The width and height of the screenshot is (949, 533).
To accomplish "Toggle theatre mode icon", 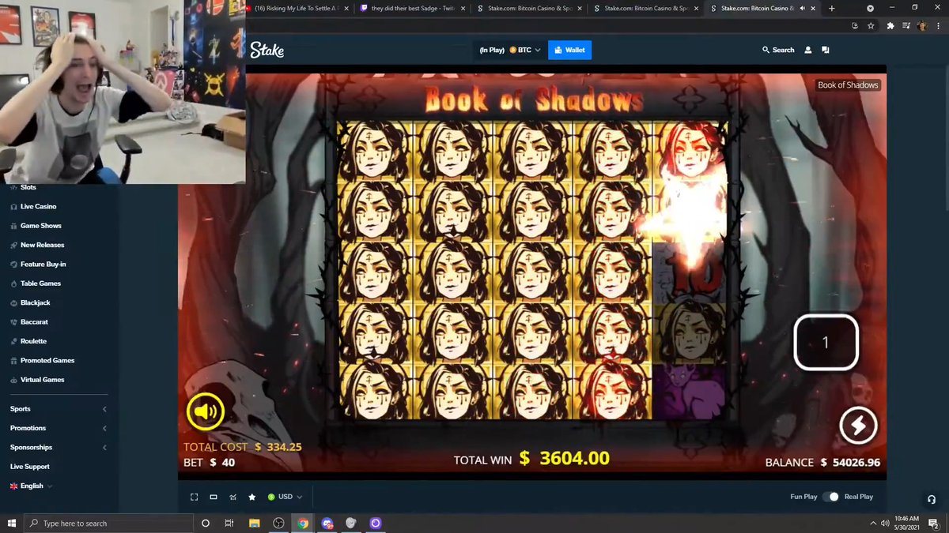I will 214,497.
